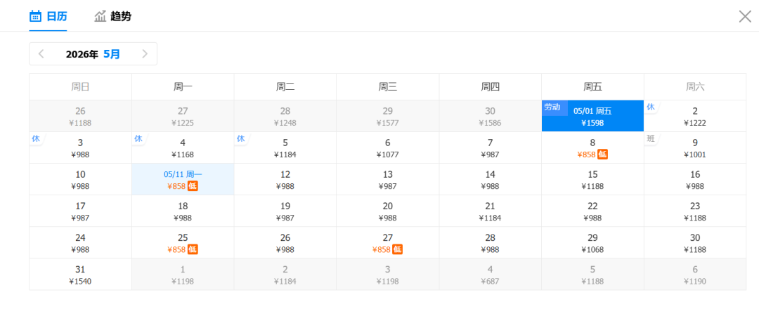The width and height of the screenshot is (759, 309).
Task: Select 05/11 周一 priced at ¥858
Action: (x=183, y=179)
